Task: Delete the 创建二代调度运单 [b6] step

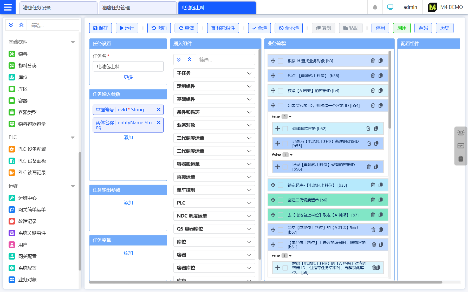Action: coord(373,200)
